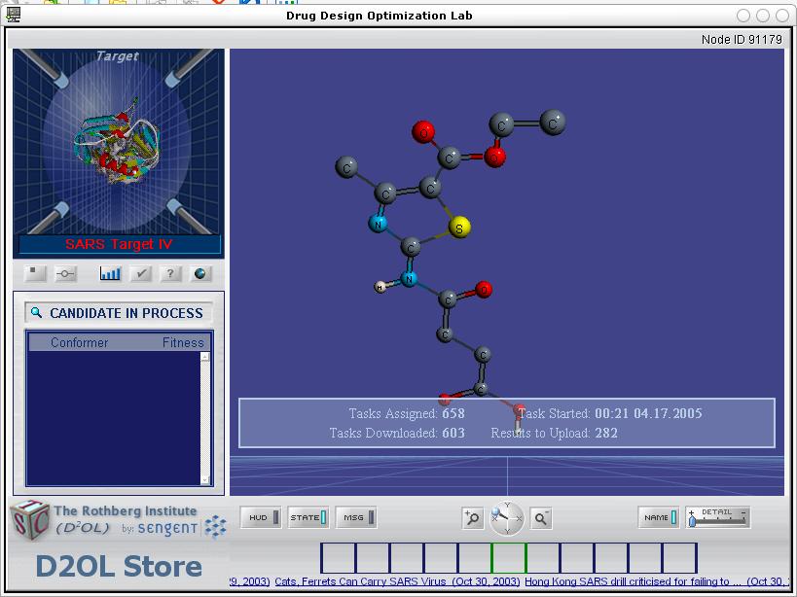Click the Conformer column header
Image resolution: width=797 pixels, height=597 pixels.
pyautogui.click(x=79, y=342)
